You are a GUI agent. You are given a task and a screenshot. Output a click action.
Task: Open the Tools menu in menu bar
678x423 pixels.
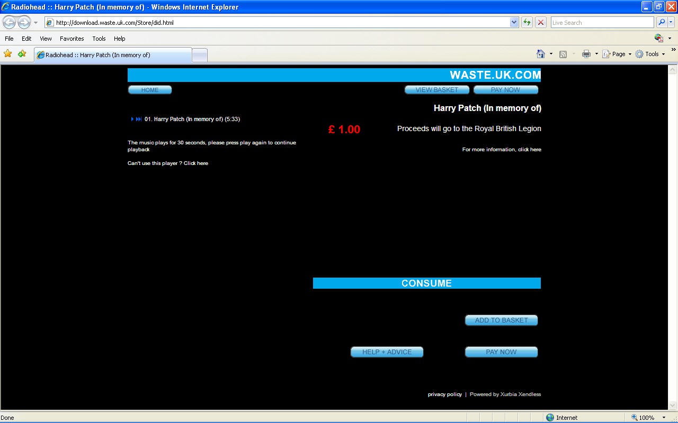(x=99, y=39)
